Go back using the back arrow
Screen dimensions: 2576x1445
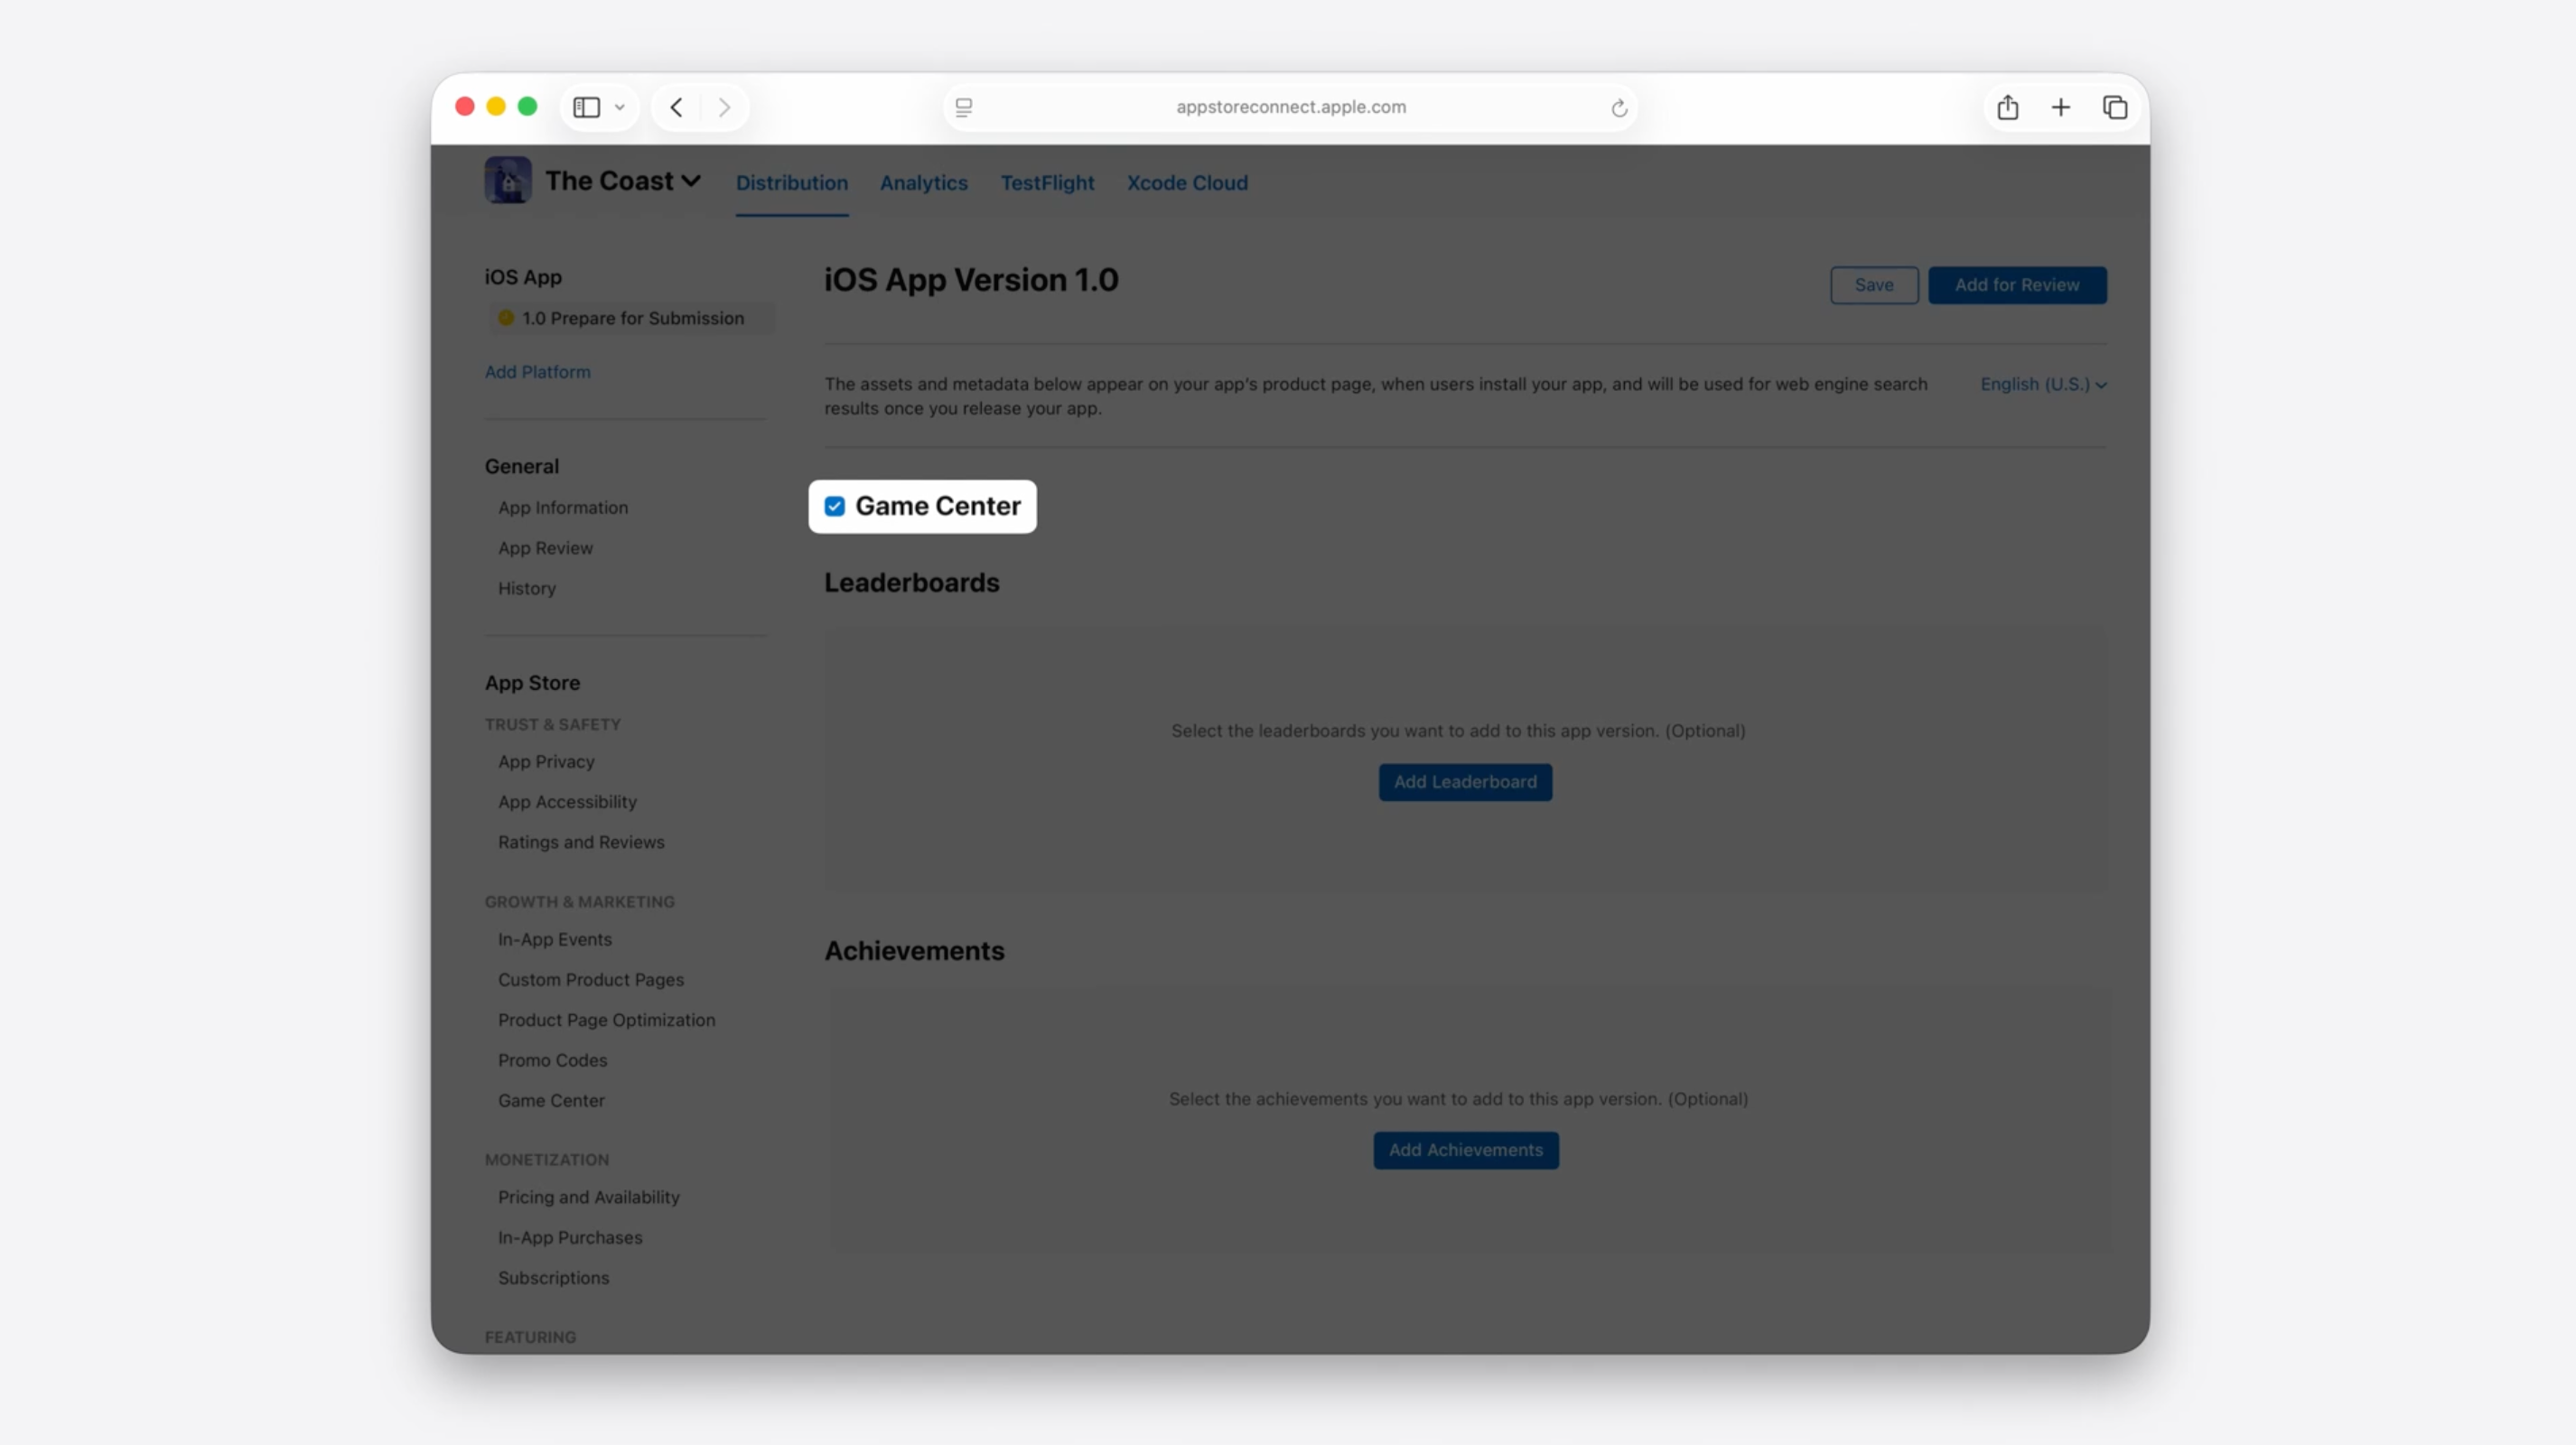(677, 107)
